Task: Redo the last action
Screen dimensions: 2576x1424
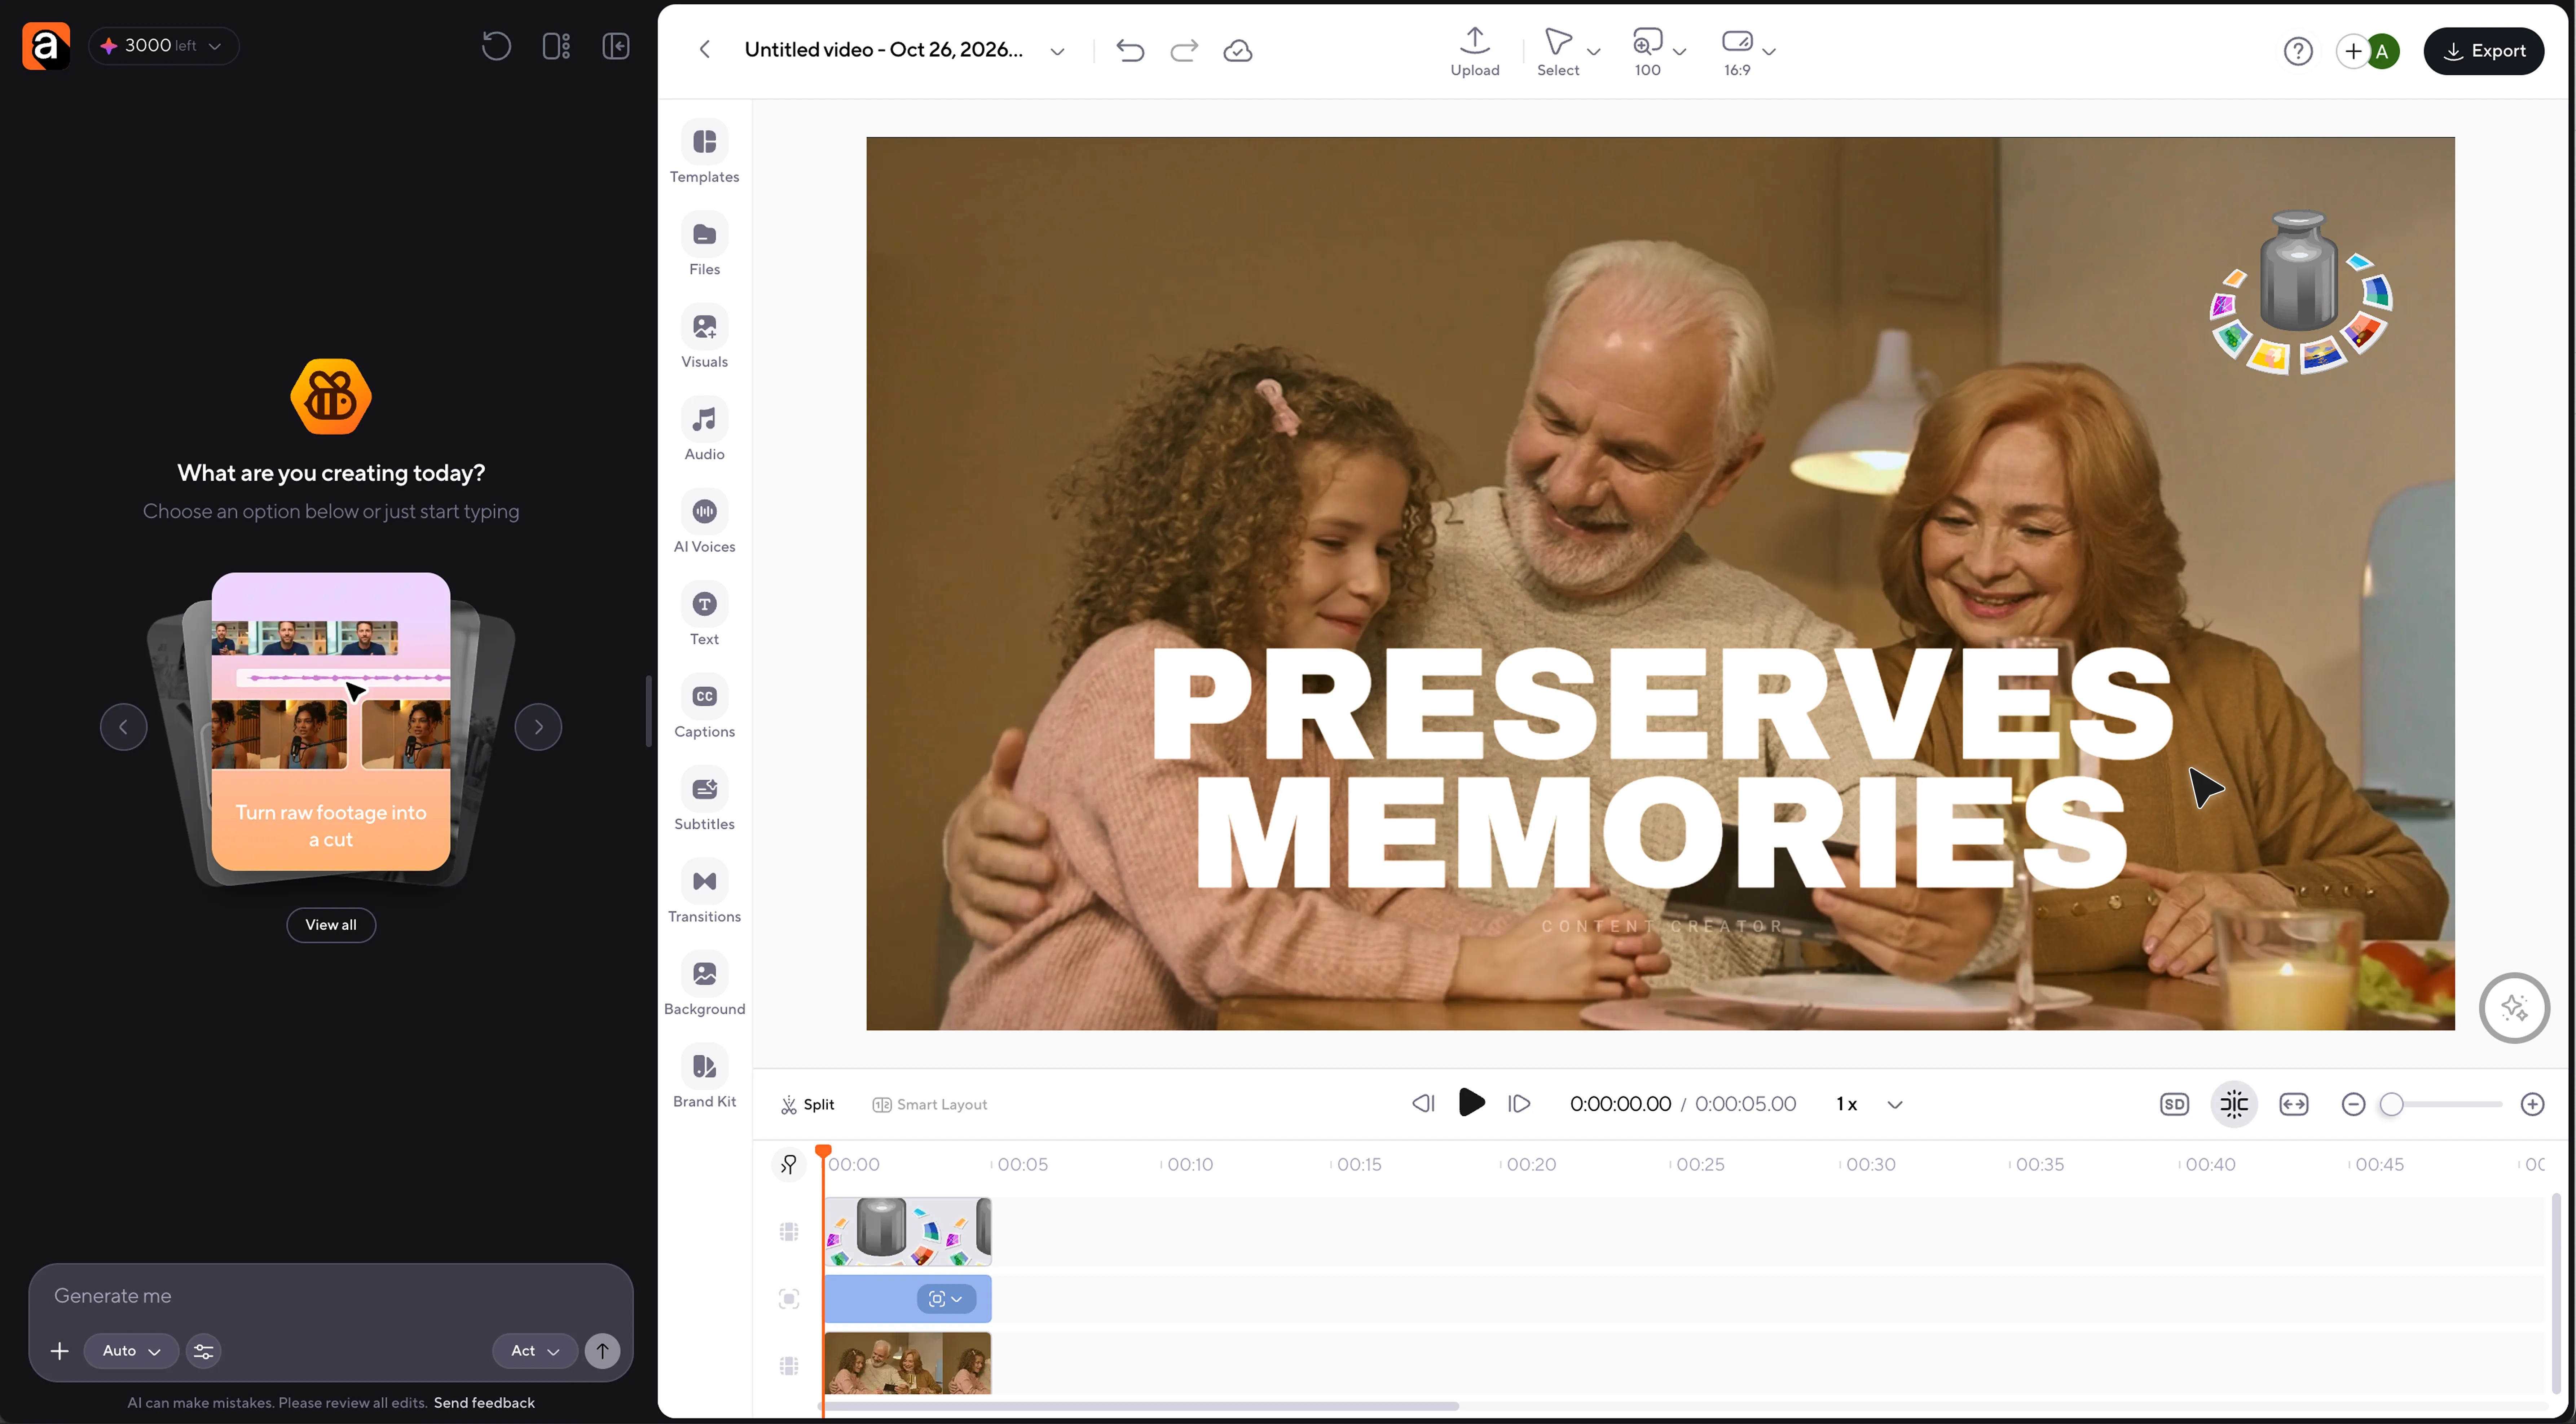Action: point(1184,50)
